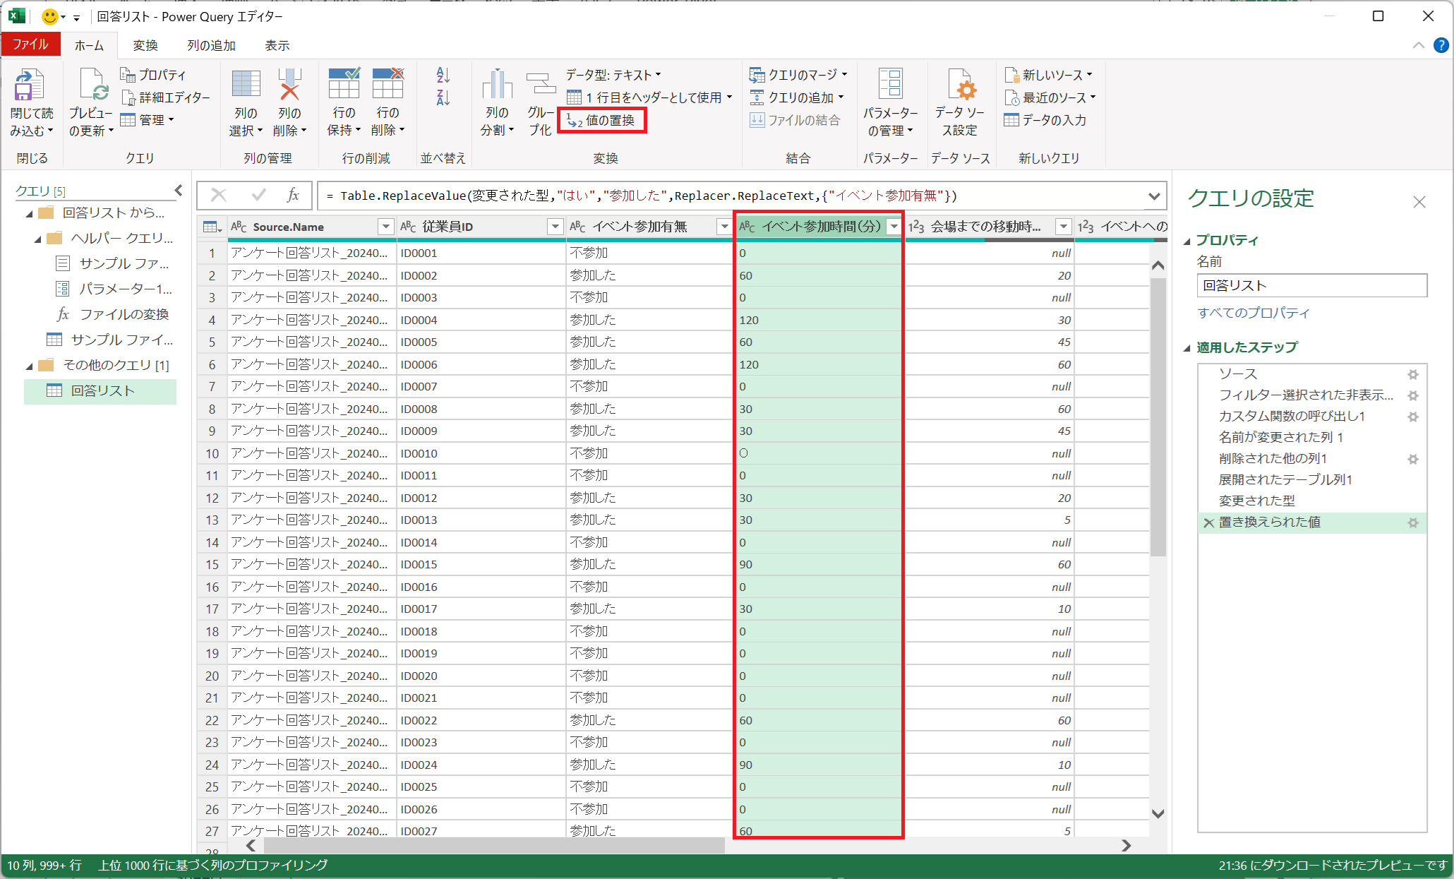Click the 名前 field containing 回答リスト
The height and width of the screenshot is (879, 1454).
[x=1312, y=285]
